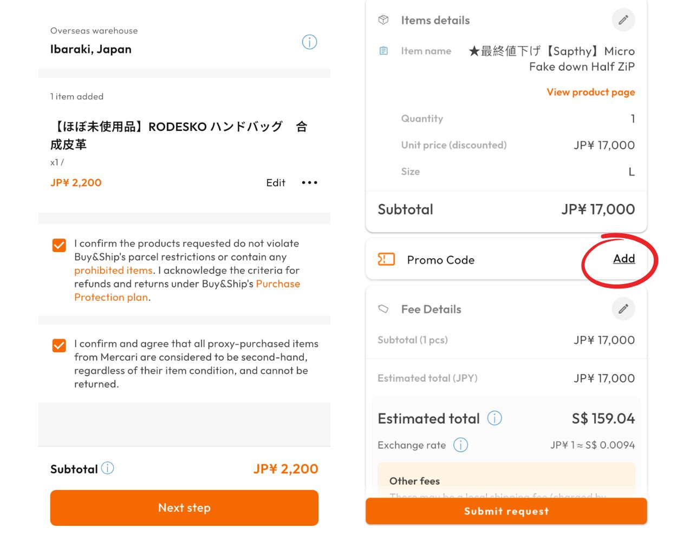Click the tag icon next to Fee Details
677x541 pixels.
pos(383,308)
